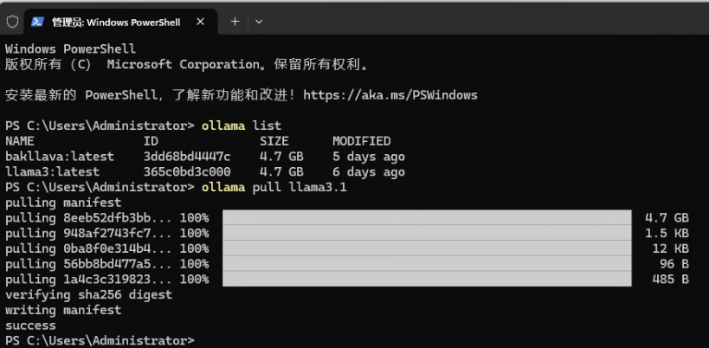Click the 948af2743fc7 progress bar
Viewport: 709px width, 348px height.
pos(426,233)
